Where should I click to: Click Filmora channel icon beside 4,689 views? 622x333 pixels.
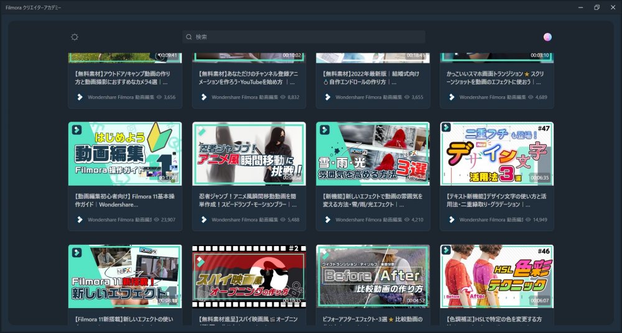pyautogui.click(x=452, y=97)
